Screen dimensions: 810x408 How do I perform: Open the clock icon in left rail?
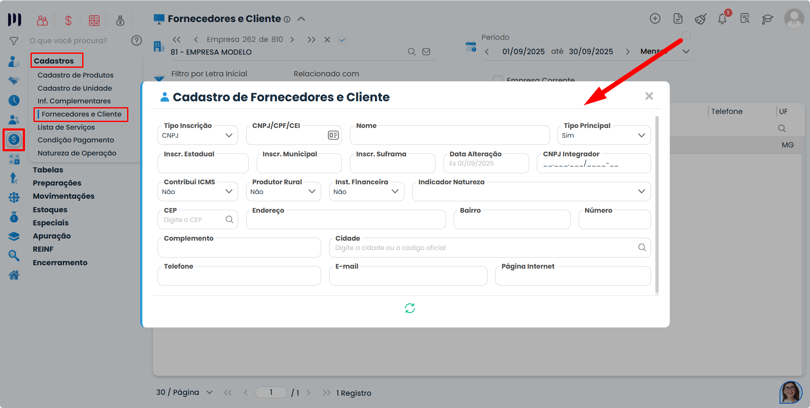[14, 100]
